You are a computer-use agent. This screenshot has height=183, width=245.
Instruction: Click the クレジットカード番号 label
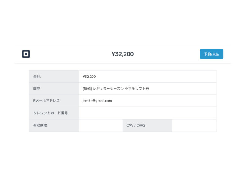[51, 113]
